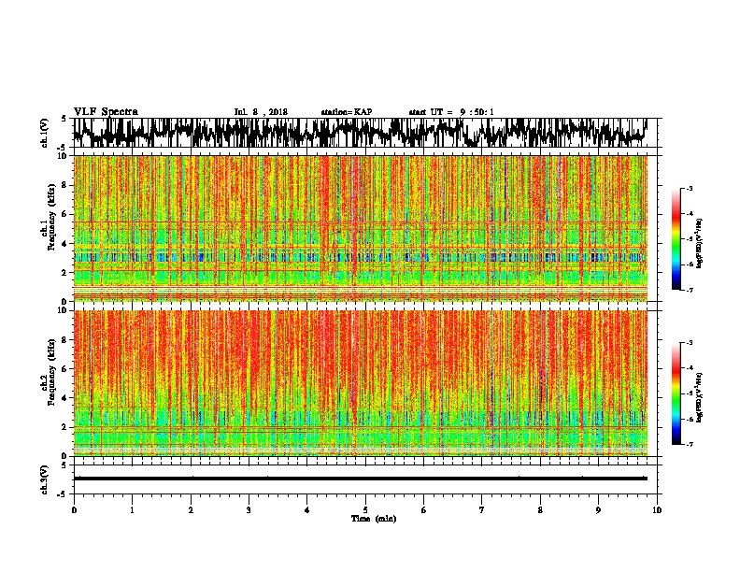740x572 pixels.
Task: Click the ch.2 spectrogram panel
Action: [360, 383]
